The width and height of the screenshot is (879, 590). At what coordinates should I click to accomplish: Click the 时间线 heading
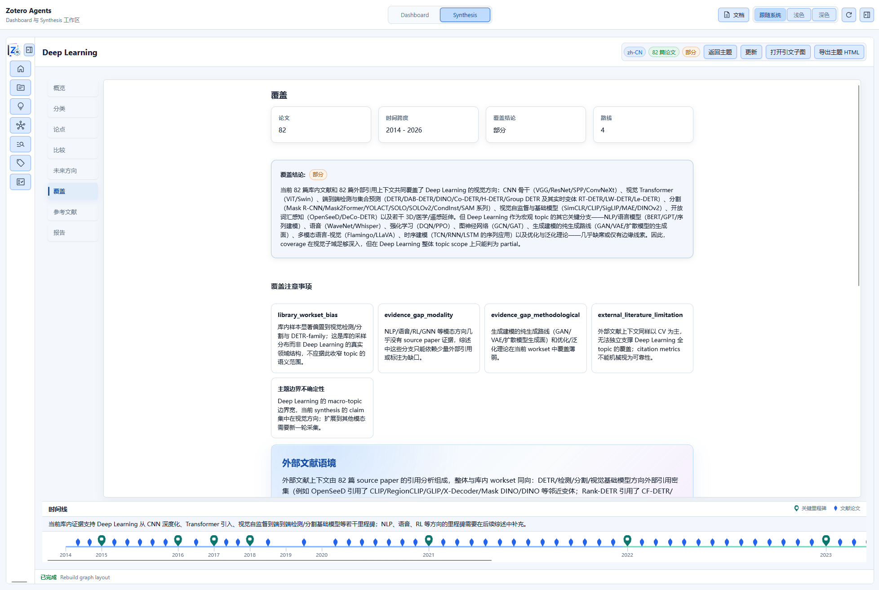coord(58,509)
